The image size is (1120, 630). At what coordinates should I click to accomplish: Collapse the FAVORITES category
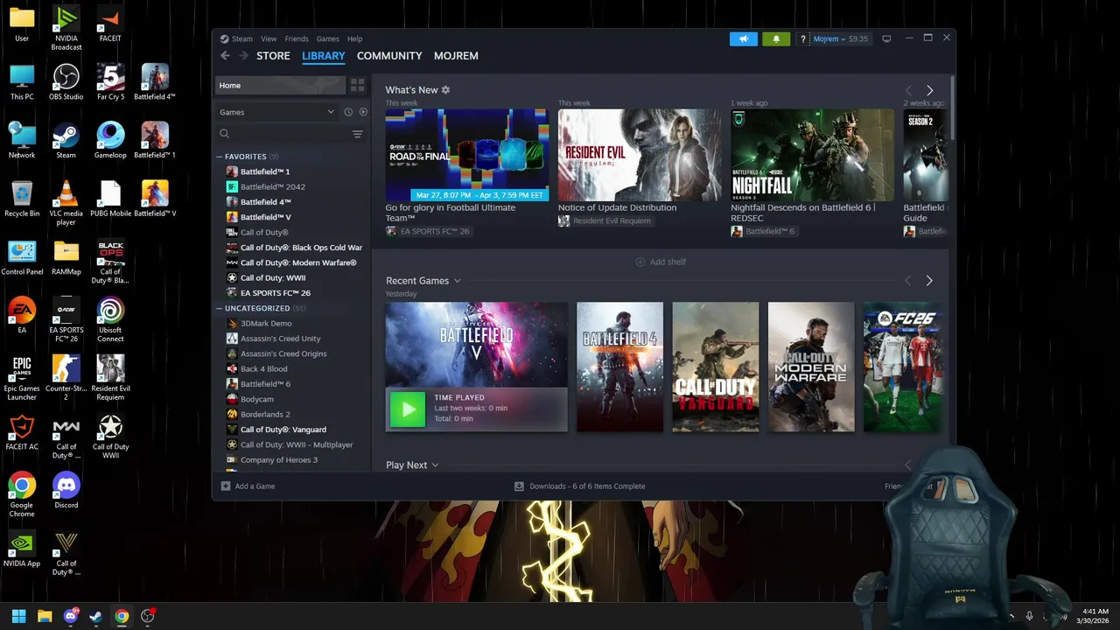[x=220, y=157]
